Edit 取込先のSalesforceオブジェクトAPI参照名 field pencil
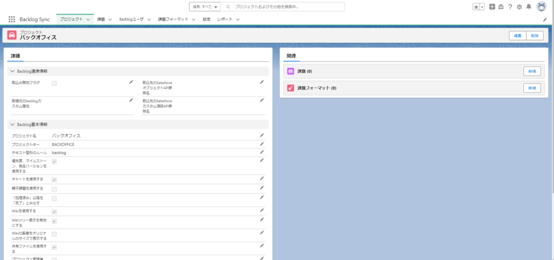554x260 pixels. (262, 82)
